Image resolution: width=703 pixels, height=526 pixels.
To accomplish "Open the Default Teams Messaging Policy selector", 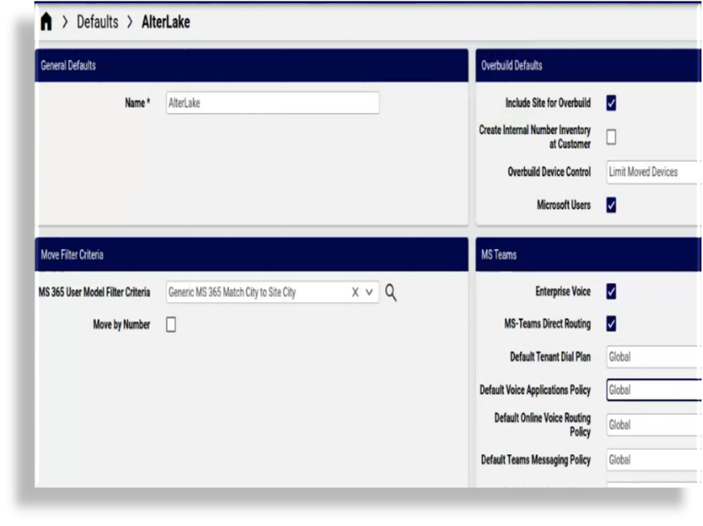I will (651, 460).
